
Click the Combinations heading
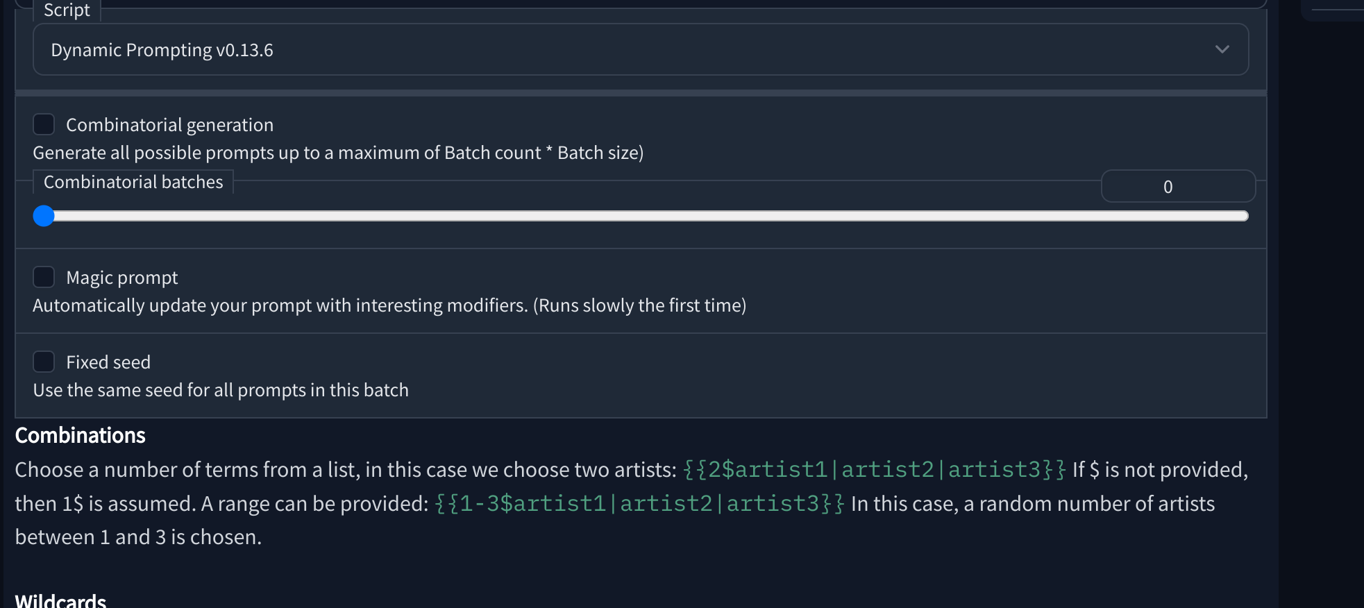80,434
